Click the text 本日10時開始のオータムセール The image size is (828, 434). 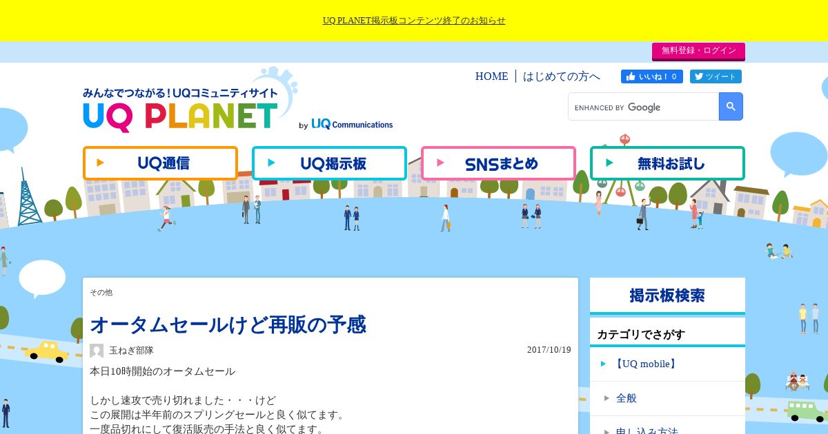162,371
